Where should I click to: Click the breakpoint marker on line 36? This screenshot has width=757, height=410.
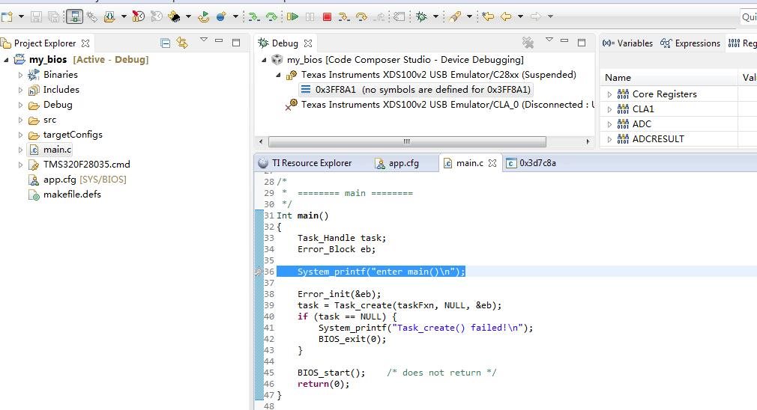coord(259,272)
